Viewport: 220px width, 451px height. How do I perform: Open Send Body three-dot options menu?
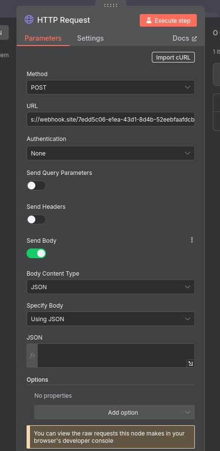pyautogui.click(x=192, y=240)
